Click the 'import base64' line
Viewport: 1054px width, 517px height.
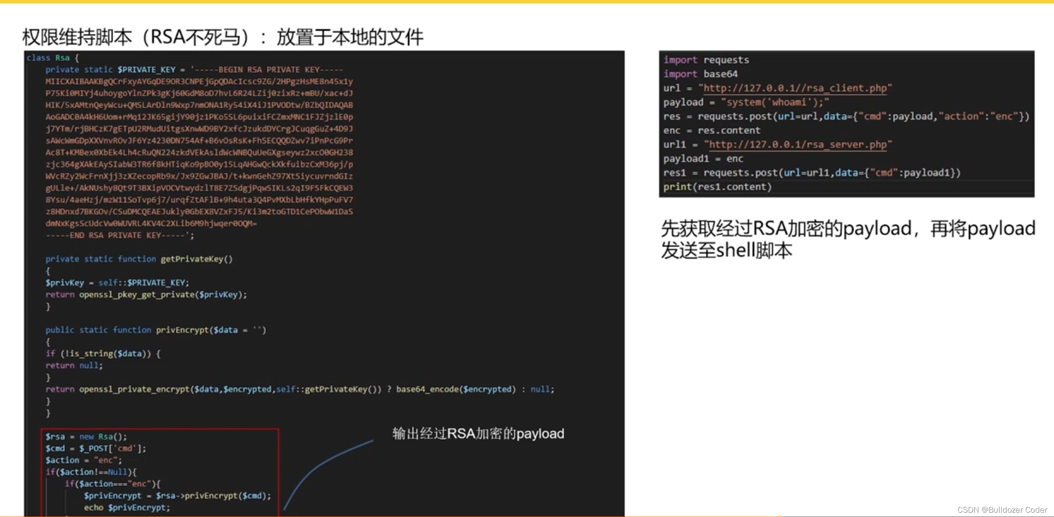700,74
